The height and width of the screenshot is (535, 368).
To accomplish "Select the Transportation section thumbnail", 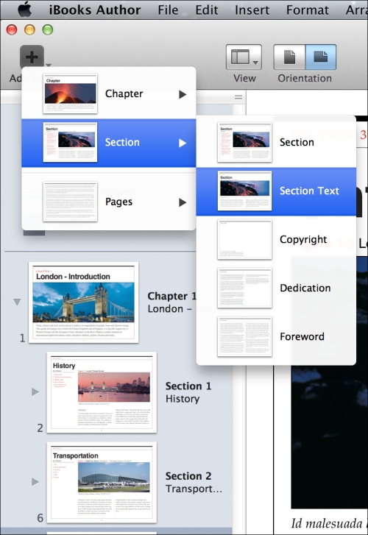I will point(102,483).
